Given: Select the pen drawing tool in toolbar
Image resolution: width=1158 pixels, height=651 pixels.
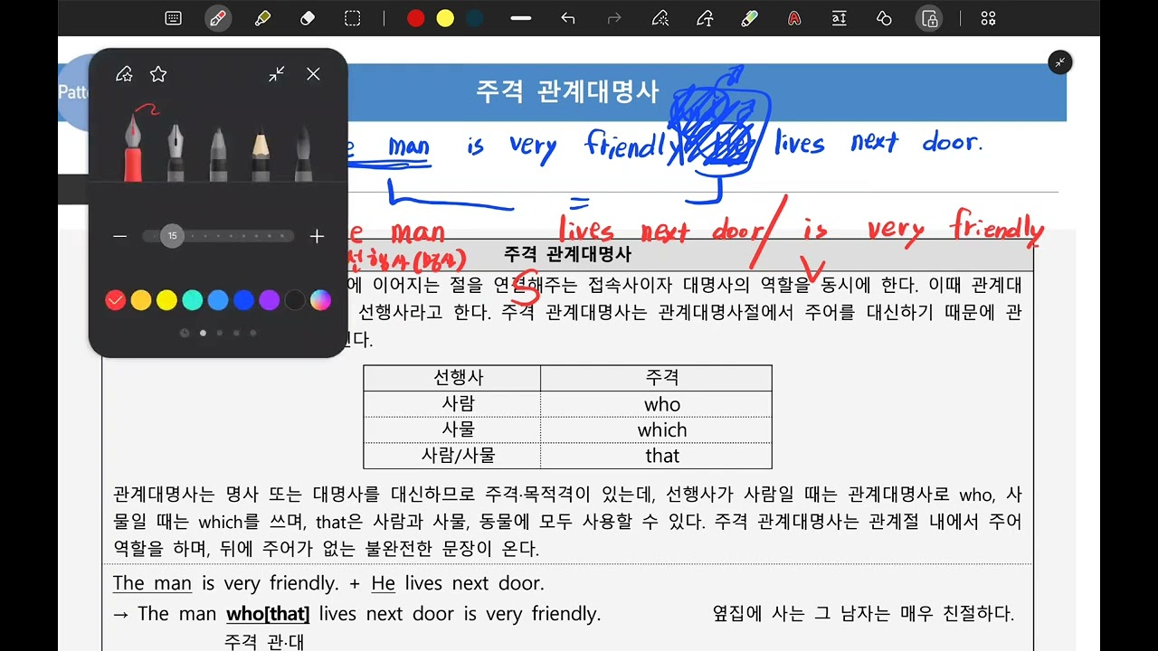Looking at the screenshot, I should pos(218,18).
